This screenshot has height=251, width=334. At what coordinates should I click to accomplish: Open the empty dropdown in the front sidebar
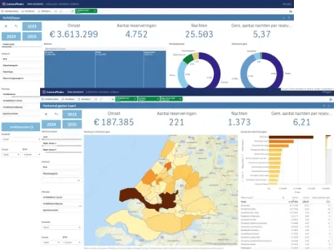tap(61, 180)
